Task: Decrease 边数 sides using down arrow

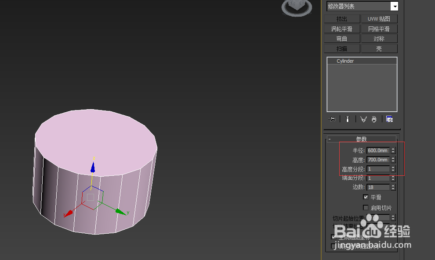Action: coord(393,189)
